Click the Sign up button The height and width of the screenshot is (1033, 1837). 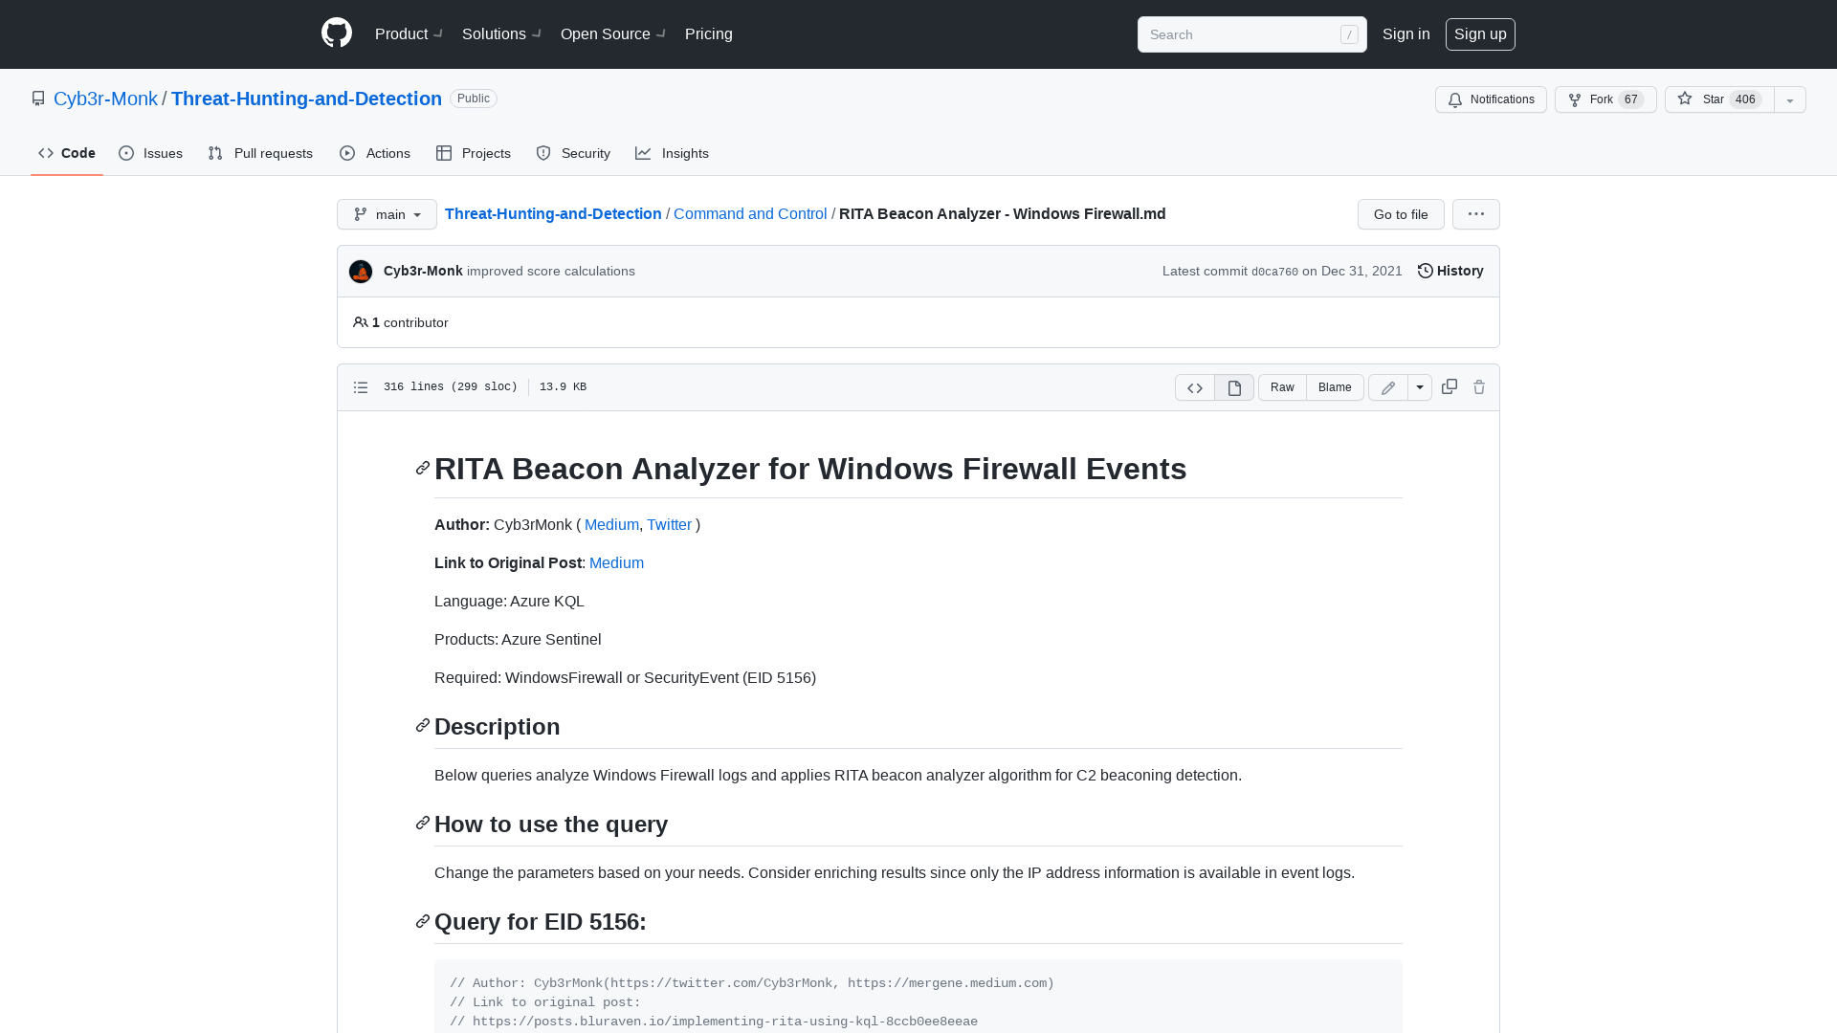coord(1480,34)
